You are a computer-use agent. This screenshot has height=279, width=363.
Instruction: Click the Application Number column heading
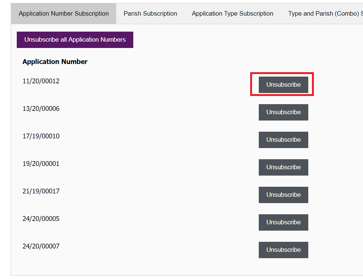click(55, 62)
